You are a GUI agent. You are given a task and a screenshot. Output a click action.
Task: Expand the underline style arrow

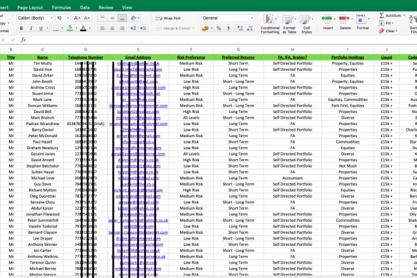click(47, 28)
